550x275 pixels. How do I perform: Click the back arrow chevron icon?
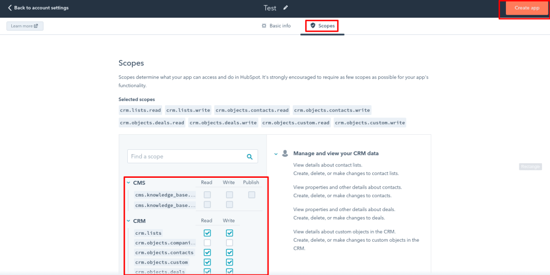[10, 8]
